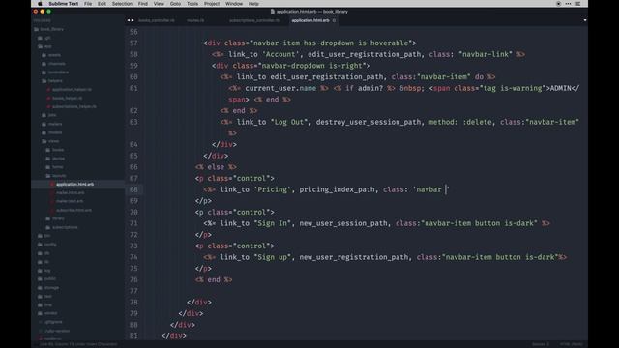619x348 pixels.
Task: Open the Project menu
Action: coord(212,4)
